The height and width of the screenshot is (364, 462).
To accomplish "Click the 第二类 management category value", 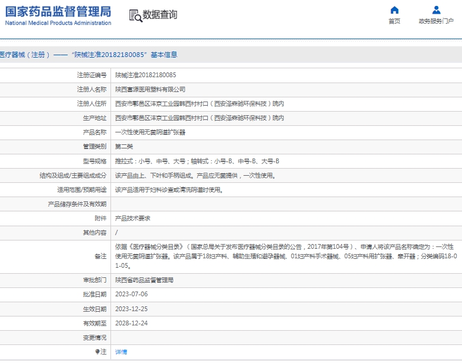I will coord(124,147).
